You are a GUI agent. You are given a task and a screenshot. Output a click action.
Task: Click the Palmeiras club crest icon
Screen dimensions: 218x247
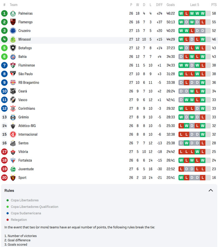point(13,13)
